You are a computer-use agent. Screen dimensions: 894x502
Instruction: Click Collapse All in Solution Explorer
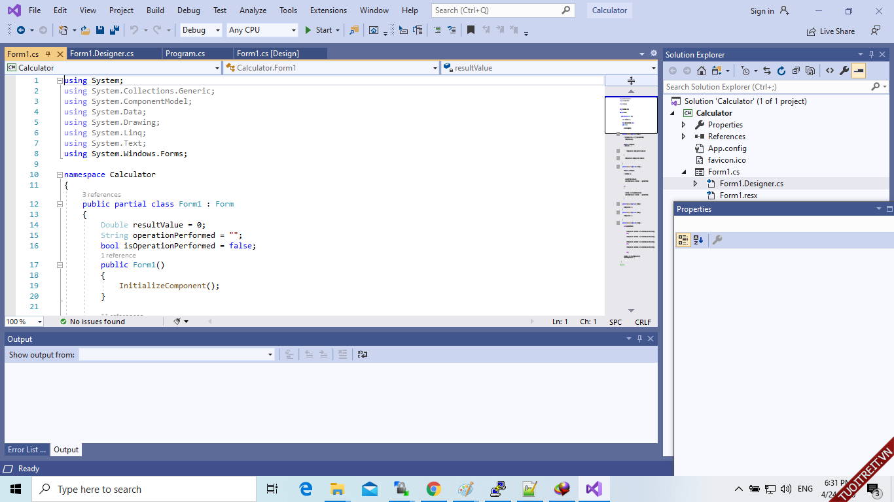point(796,71)
